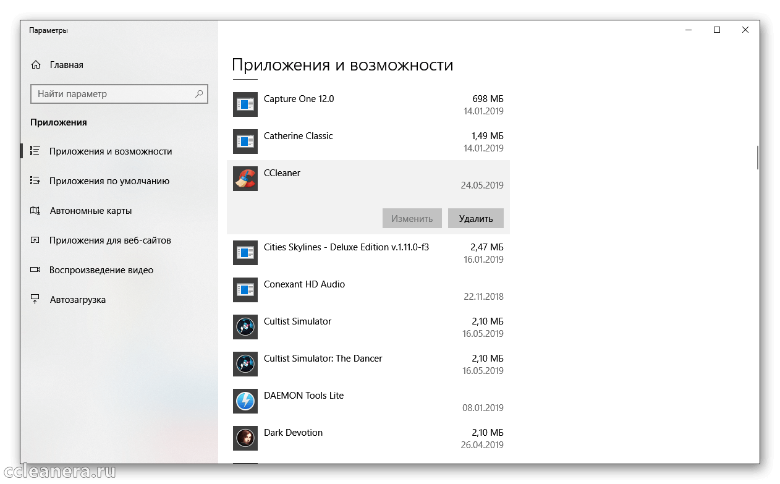Click the home icon beside Главная

coord(36,65)
